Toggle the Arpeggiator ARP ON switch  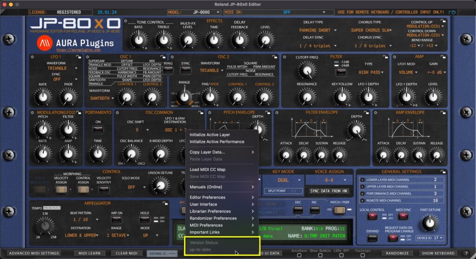pos(116,219)
